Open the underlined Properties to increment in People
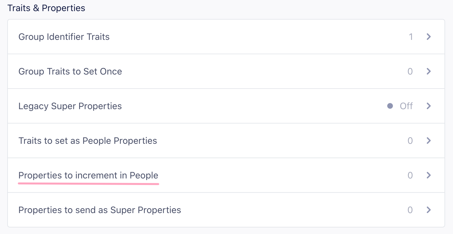 coord(88,175)
